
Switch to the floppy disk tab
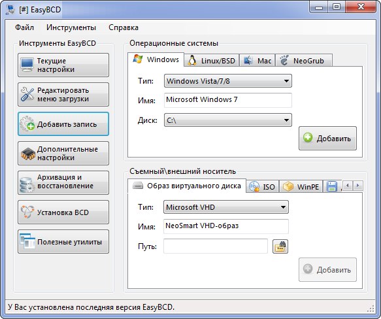pyautogui.click(x=332, y=186)
